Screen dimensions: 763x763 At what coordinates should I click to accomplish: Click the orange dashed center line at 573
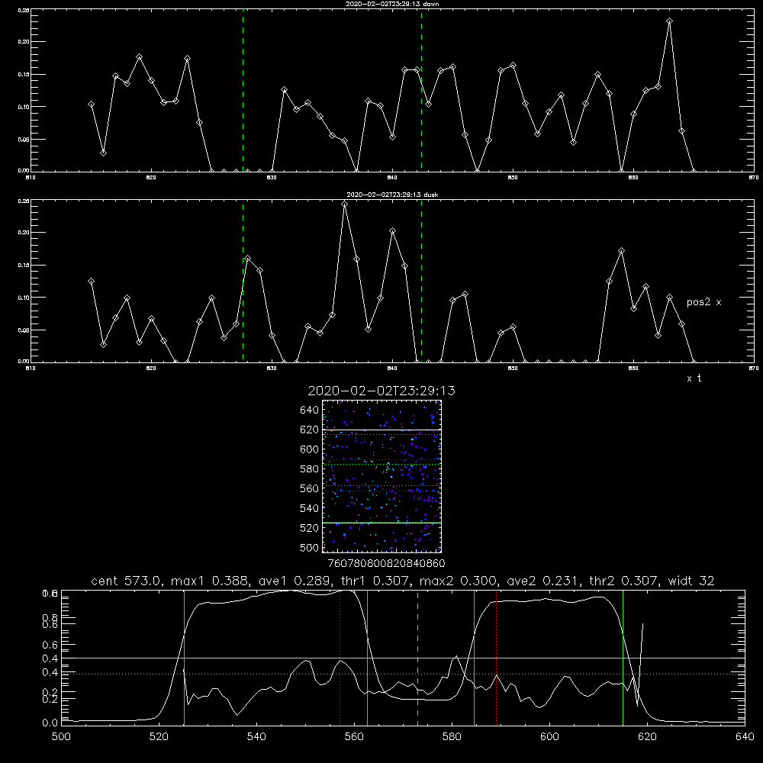pyautogui.click(x=417, y=658)
